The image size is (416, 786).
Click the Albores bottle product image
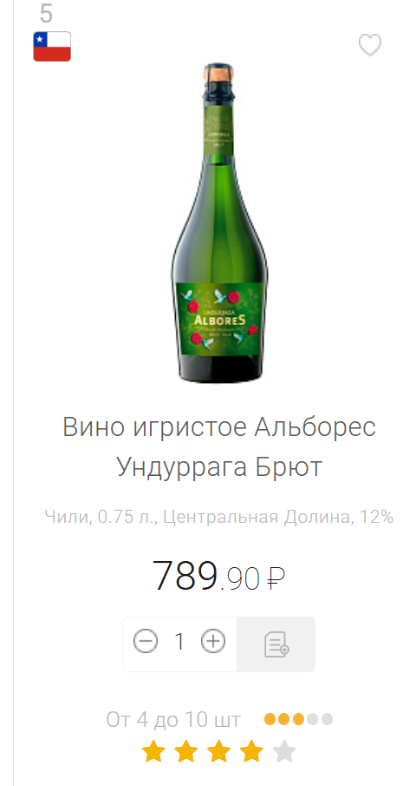(219, 223)
